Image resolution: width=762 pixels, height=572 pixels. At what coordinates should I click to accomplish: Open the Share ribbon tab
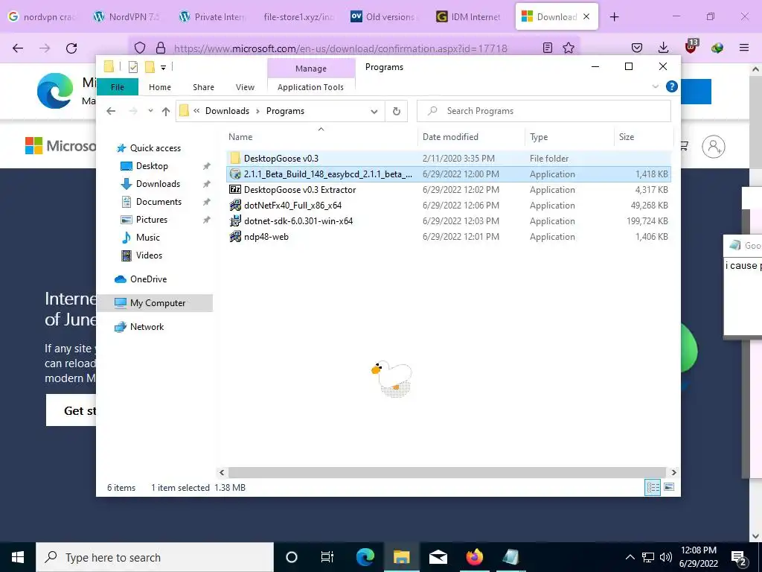[203, 87]
